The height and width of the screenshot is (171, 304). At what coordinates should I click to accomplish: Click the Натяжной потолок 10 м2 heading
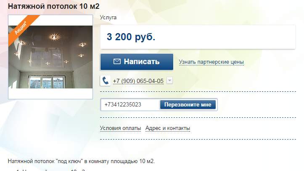tap(54, 6)
